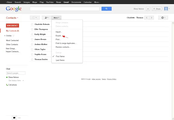Tick checkbox for Sophie Evans
Image resolution: width=174 pixels, height=120 pixels.
32,54
